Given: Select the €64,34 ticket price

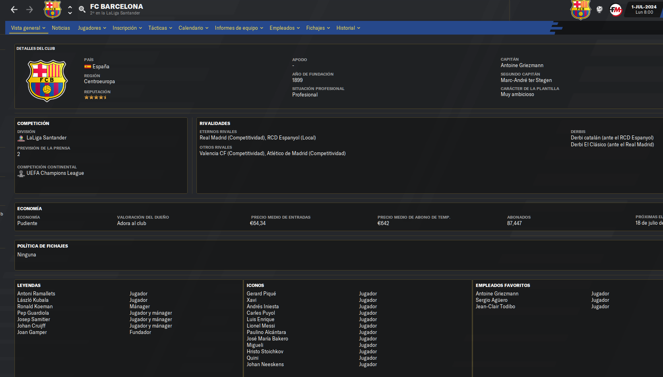Looking at the screenshot, I should click(258, 223).
